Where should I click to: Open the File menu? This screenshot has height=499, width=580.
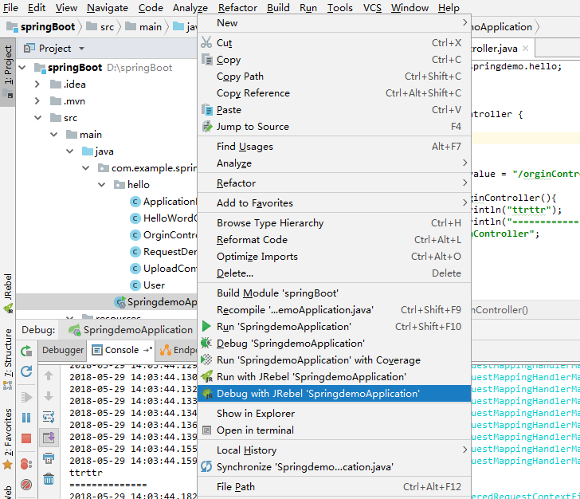[10, 8]
